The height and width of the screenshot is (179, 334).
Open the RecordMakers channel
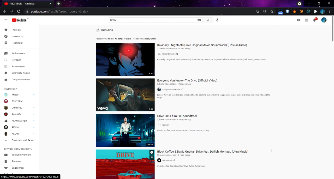(x=169, y=54)
